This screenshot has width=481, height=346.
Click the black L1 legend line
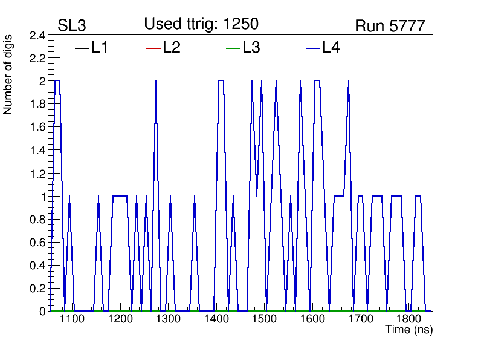tap(81, 48)
